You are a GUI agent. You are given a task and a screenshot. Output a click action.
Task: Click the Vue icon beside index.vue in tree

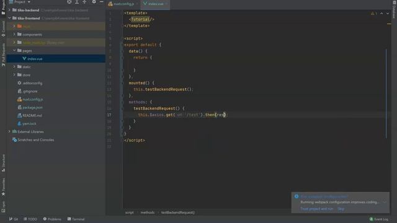24,59
